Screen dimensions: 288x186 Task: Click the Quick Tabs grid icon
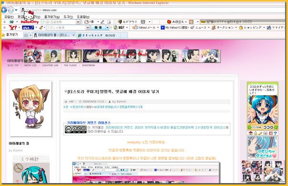pos(26,35)
